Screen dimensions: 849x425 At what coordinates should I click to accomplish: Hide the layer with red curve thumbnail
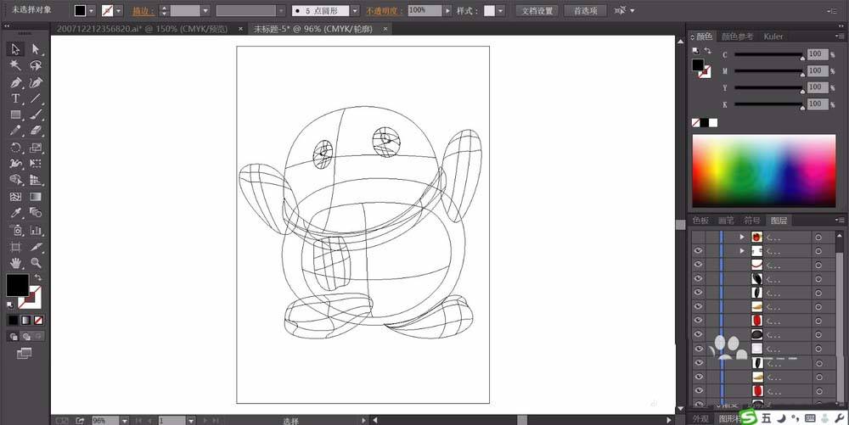(698, 265)
